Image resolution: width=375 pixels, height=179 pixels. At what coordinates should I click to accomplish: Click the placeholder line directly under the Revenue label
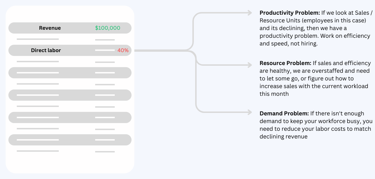point(38,39)
